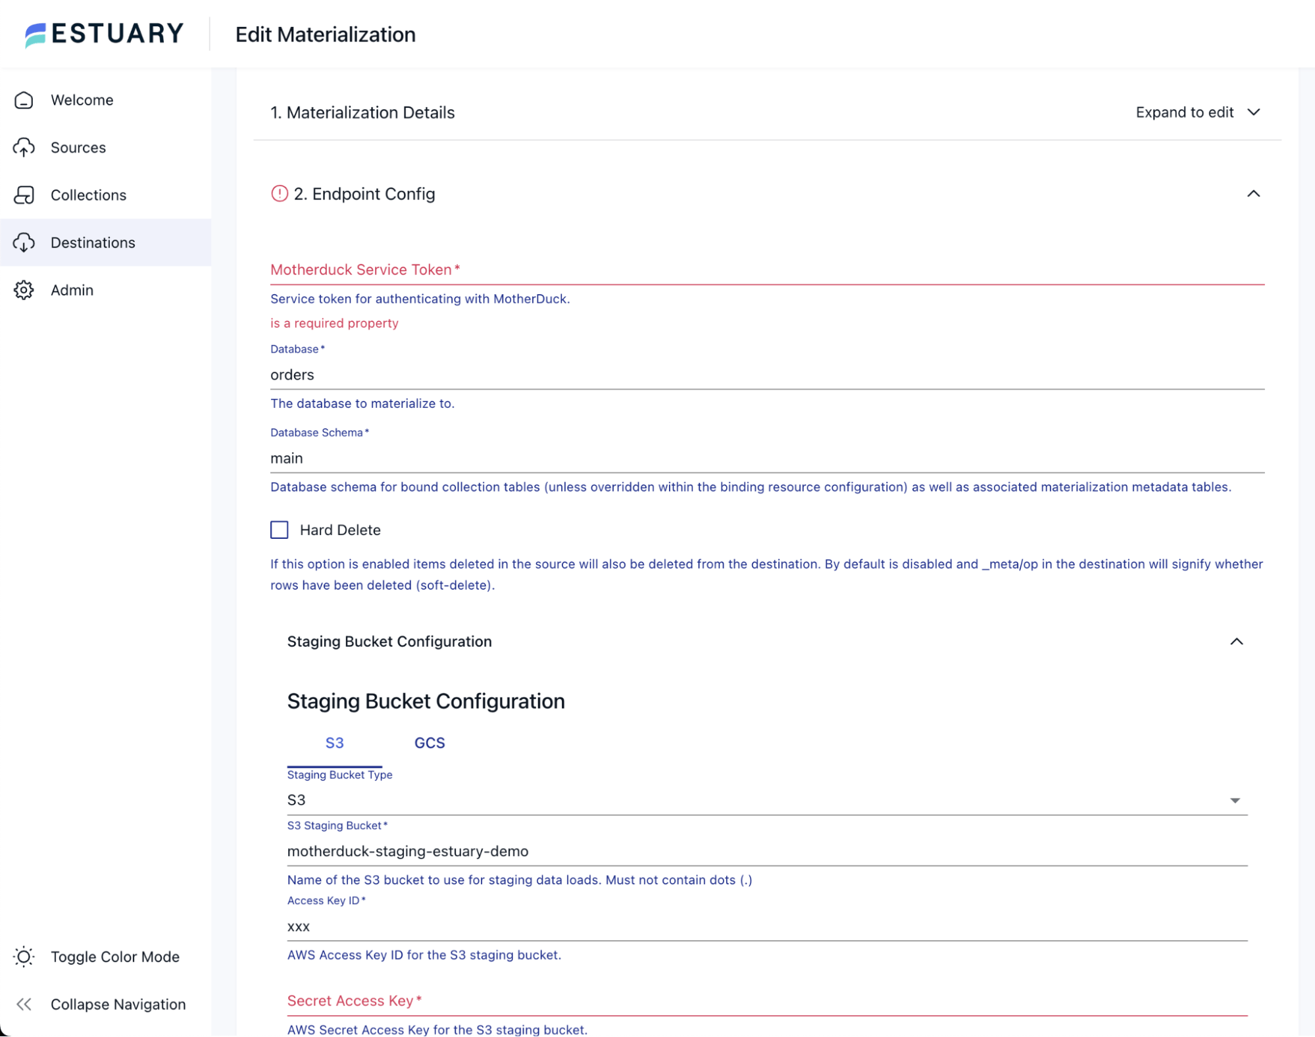Click the Database Schema field containing main
Viewport: 1315px width, 1037px height.
pos(767,459)
